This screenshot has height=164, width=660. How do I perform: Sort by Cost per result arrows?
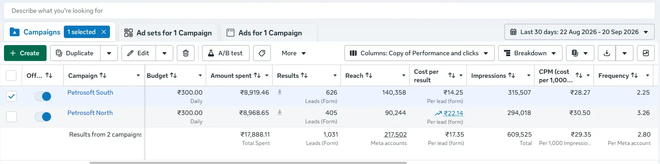(452, 76)
